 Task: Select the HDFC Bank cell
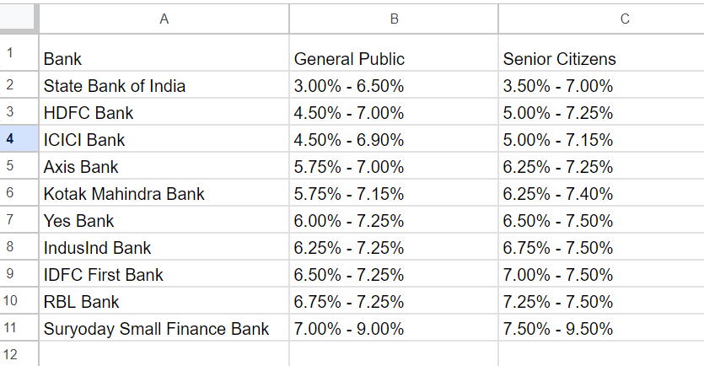(164, 113)
